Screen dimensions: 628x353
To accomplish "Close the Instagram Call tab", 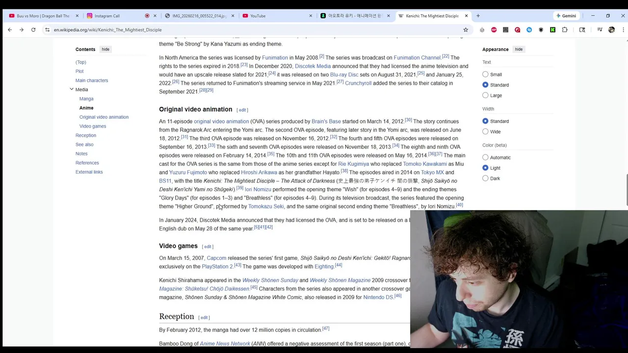I will (x=155, y=16).
